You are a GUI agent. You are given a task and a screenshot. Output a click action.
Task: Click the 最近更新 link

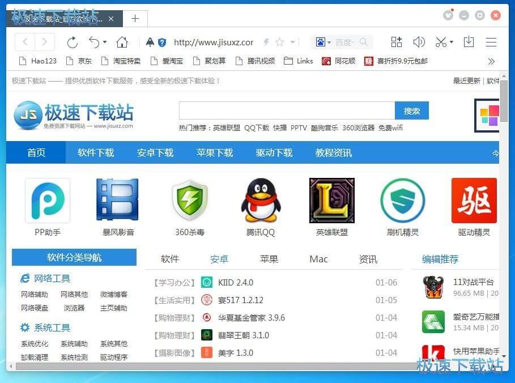click(466, 81)
